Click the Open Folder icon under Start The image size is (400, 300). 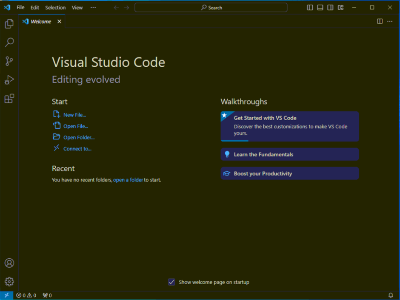pos(56,137)
